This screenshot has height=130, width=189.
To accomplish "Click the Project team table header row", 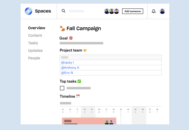I will point(111,57).
